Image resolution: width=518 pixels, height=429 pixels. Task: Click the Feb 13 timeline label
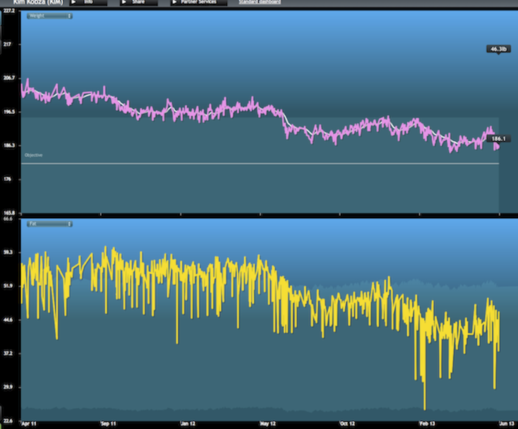(x=427, y=424)
